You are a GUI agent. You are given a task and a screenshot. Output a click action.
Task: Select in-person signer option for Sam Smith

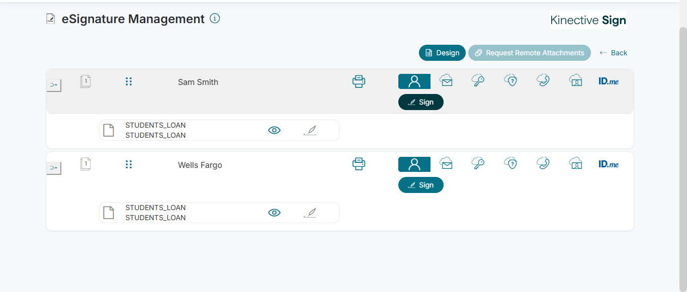[414, 81]
